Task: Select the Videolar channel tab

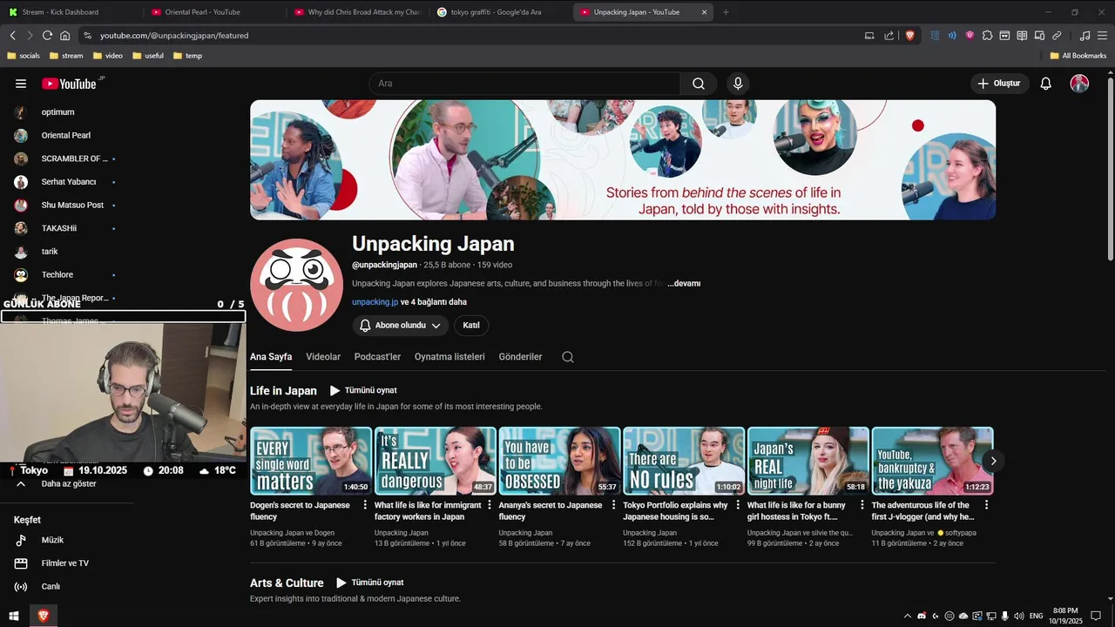Action: click(323, 357)
